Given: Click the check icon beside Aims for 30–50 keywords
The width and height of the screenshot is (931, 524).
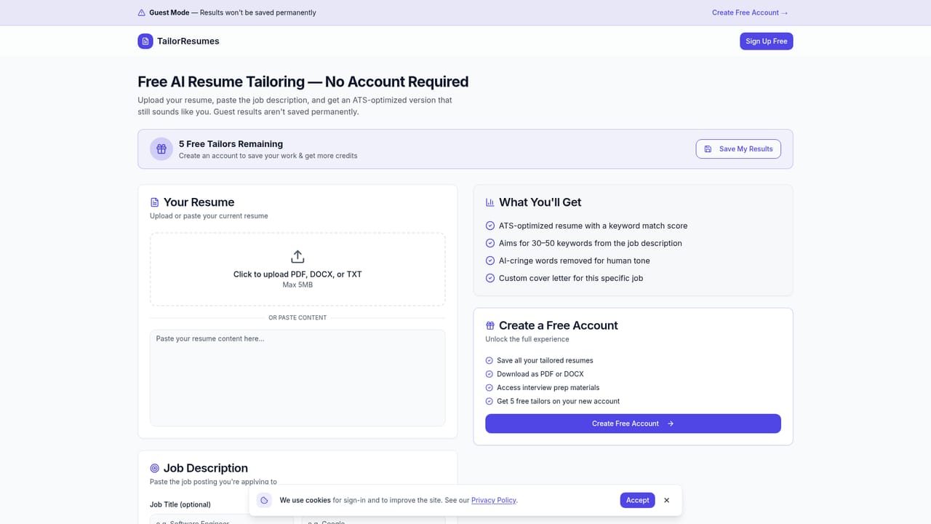Looking at the screenshot, I should click(x=490, y=243).
